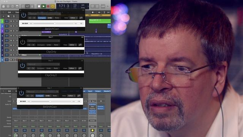Mute track 5 with its M button
This screenshot has width=243, height=137.
[x=11, y=40]
